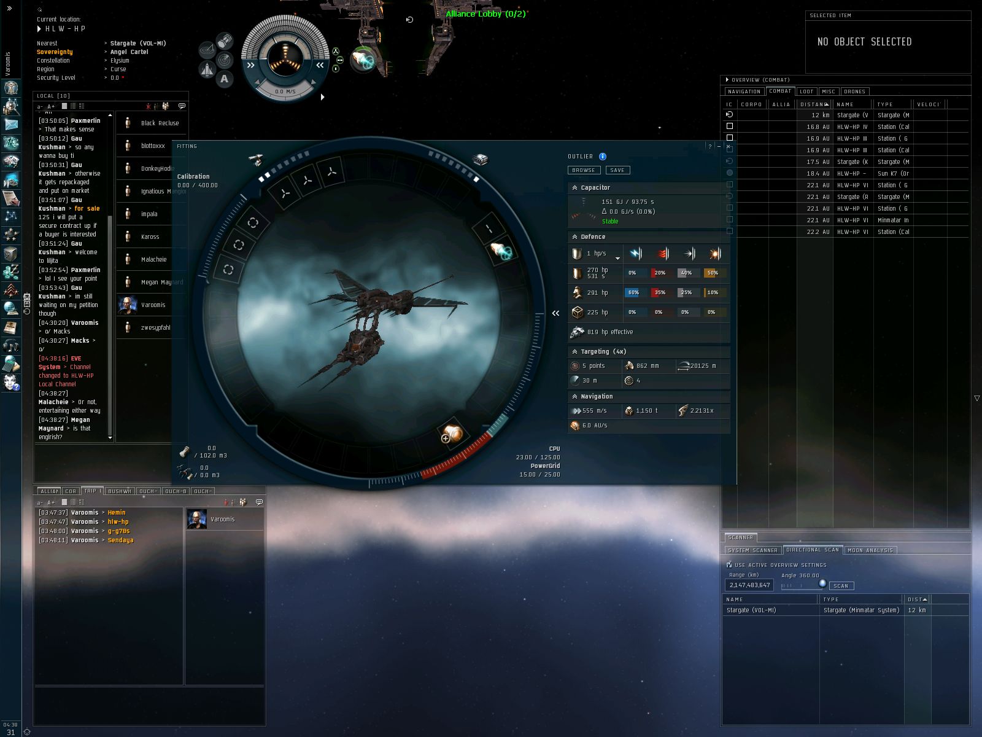The image size is (982, 737).
Task: Click the structure hull hit points icon
Action: [576, 312]
